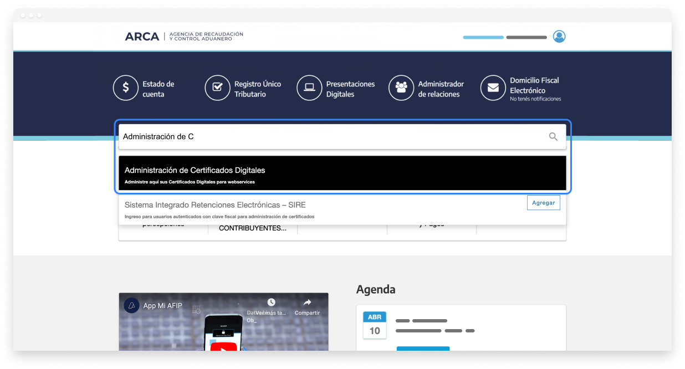Open Estado de cuenta dollar icon

[126, 88]
